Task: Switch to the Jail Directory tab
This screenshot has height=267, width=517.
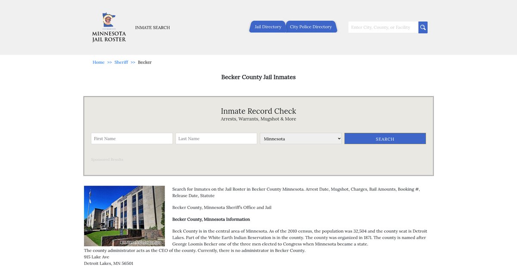Action: (x=268, y=27)
